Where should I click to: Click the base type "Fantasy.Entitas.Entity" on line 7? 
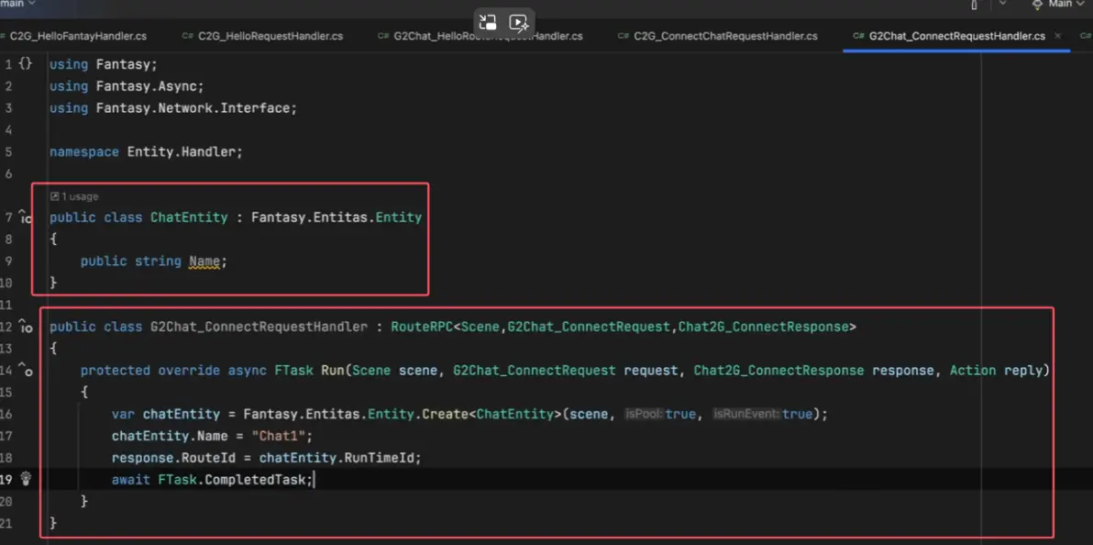tap(337, 217)
